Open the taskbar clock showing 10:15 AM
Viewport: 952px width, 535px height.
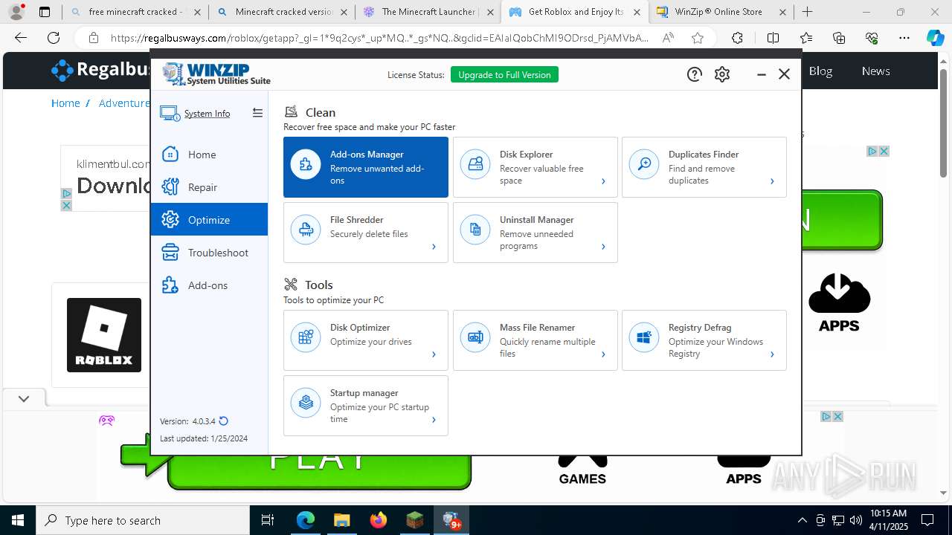[x=888, y=520]
